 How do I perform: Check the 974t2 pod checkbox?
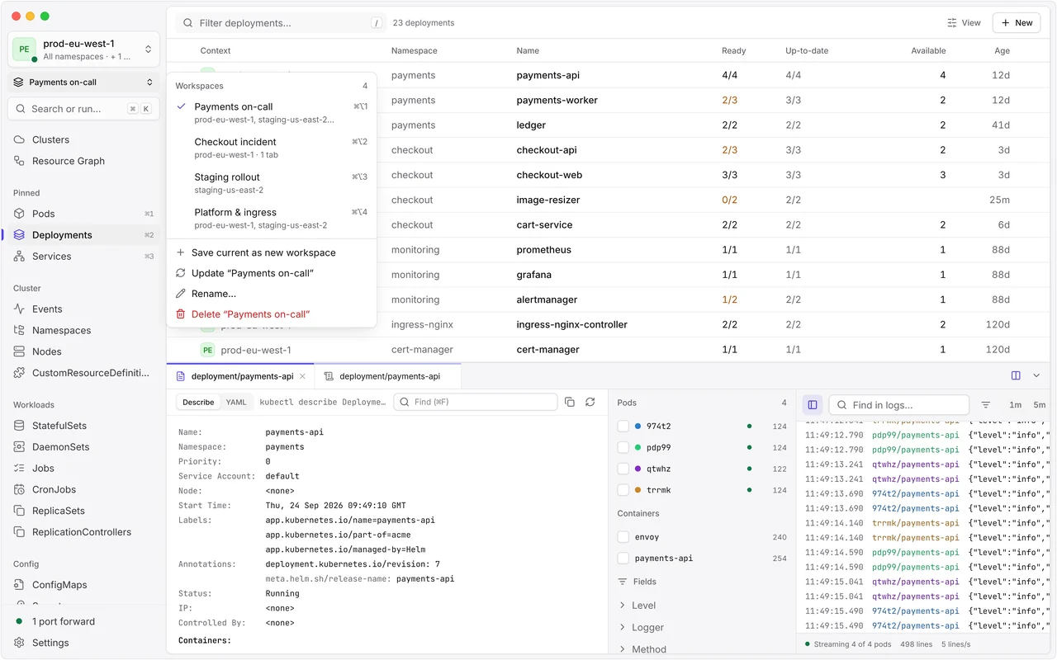[623, 427]
